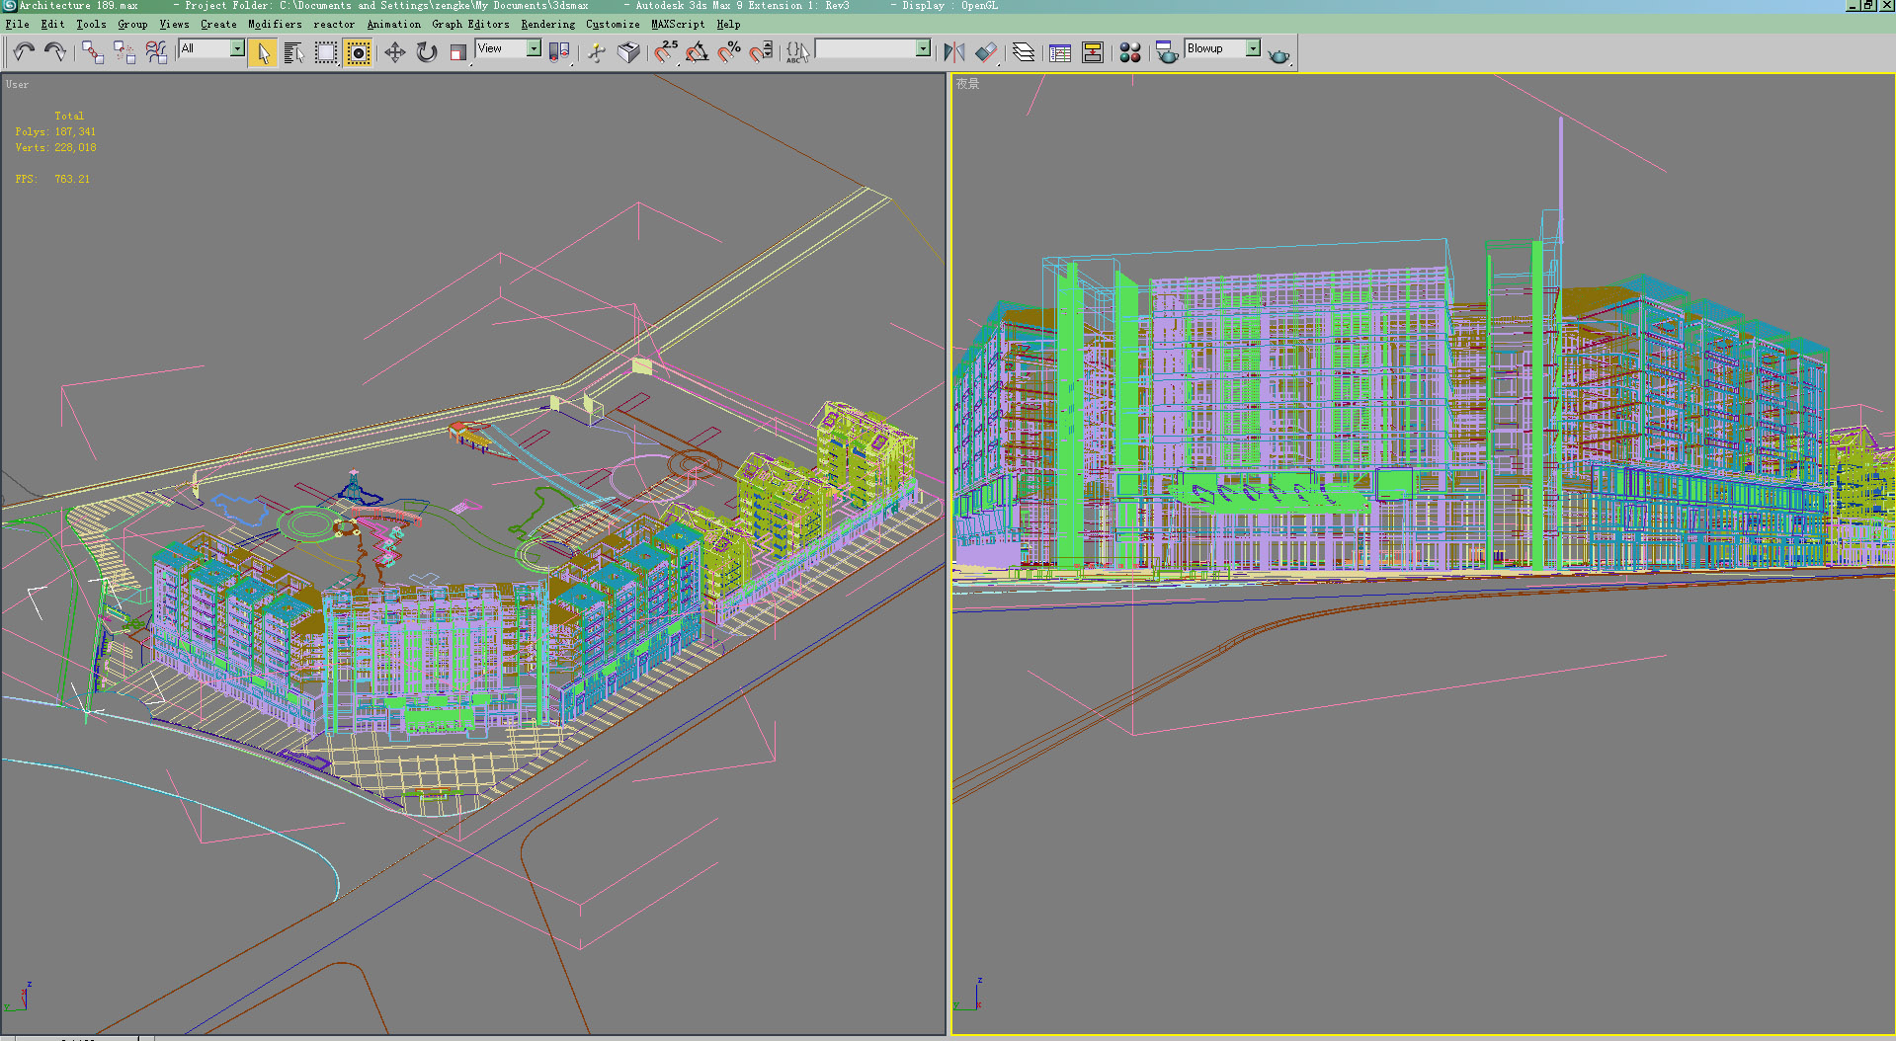Choose the Bind to Space Warp tool
The width and height of the screenshot is (1896, 1041).
[x=156, y=51]
